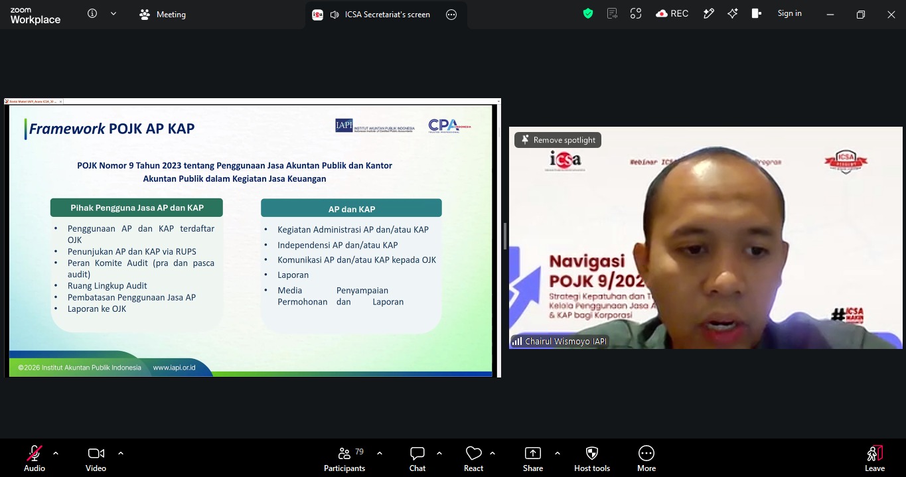The height and width of the screenshot is (477, 906).
Task: Open Host tools shield button
Action: [592, 458]
